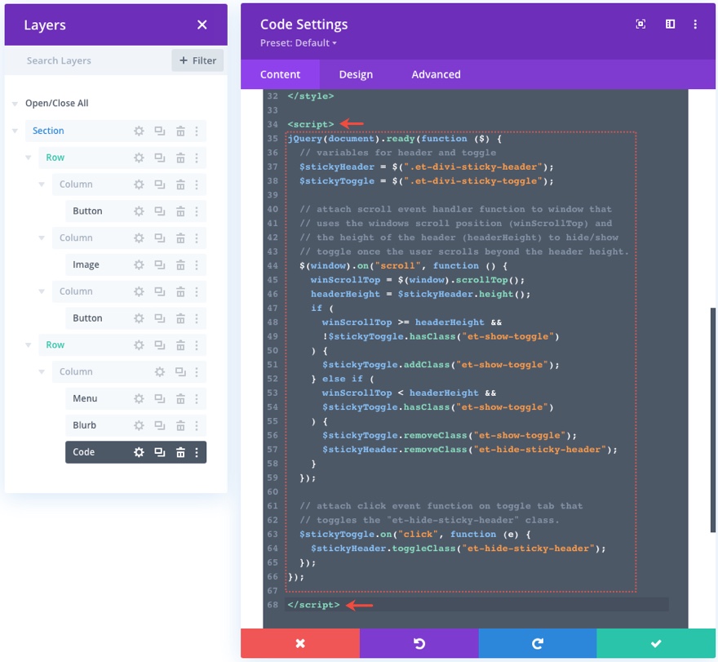This screenshot has height=662, width=718.
Task: Click the closing </script> line 68
Action: tap(313, 605)
